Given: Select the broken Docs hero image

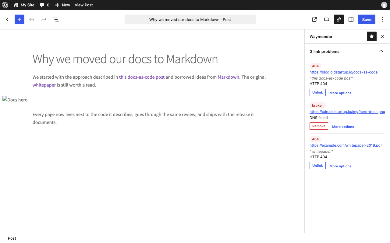Looking at the screenshot, I should tap(15, 100).
